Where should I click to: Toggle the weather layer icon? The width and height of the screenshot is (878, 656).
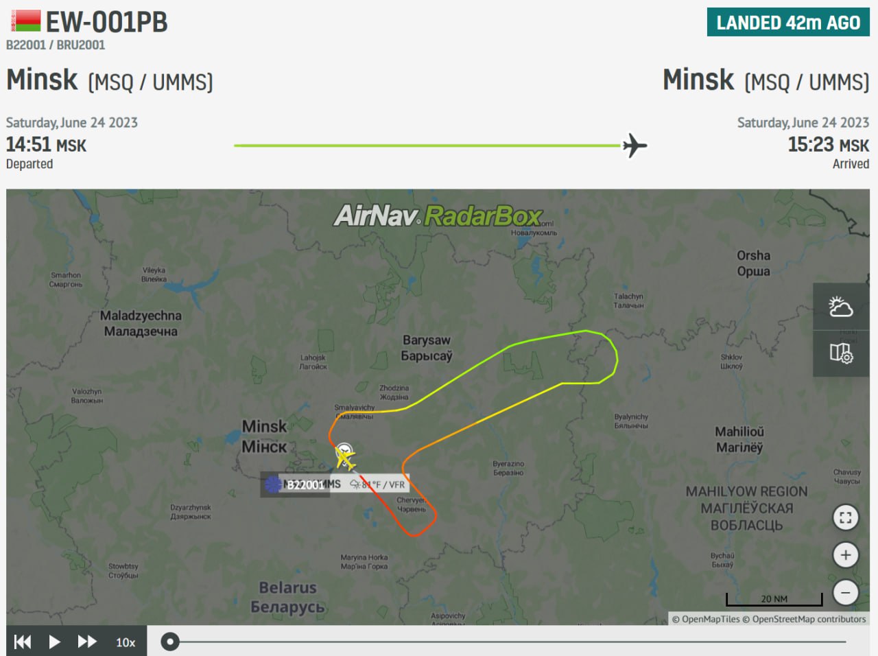(x=841, y=307)
